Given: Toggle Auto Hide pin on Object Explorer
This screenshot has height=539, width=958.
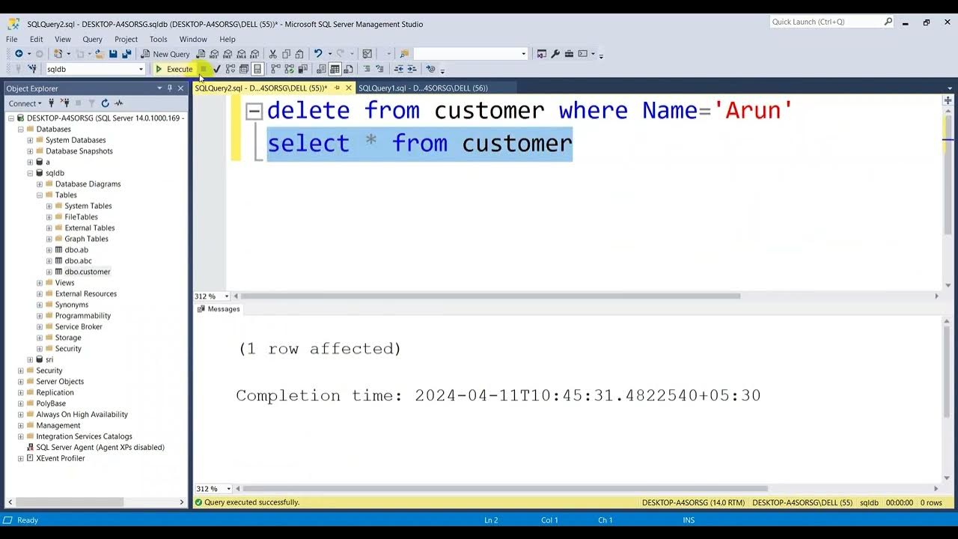Looking at the screenshot, I should tap(170, 88).
